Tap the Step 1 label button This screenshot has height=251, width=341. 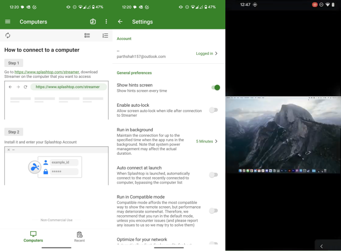pyautogui.click(x=14, y=63)
